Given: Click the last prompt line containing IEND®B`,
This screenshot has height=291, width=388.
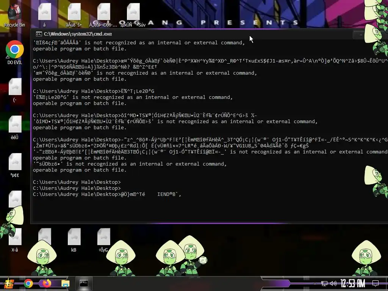Looking at the screenshot, I should [x=107, y=194].
